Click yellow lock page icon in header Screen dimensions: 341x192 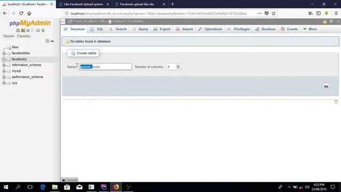coord(324,21)
